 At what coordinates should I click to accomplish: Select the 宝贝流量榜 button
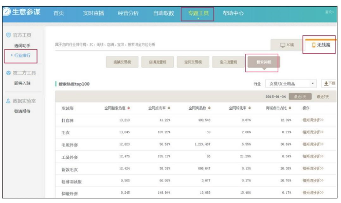[228, 62]
